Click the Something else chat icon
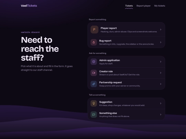This screenshot has width=186, height=139. 94,115
